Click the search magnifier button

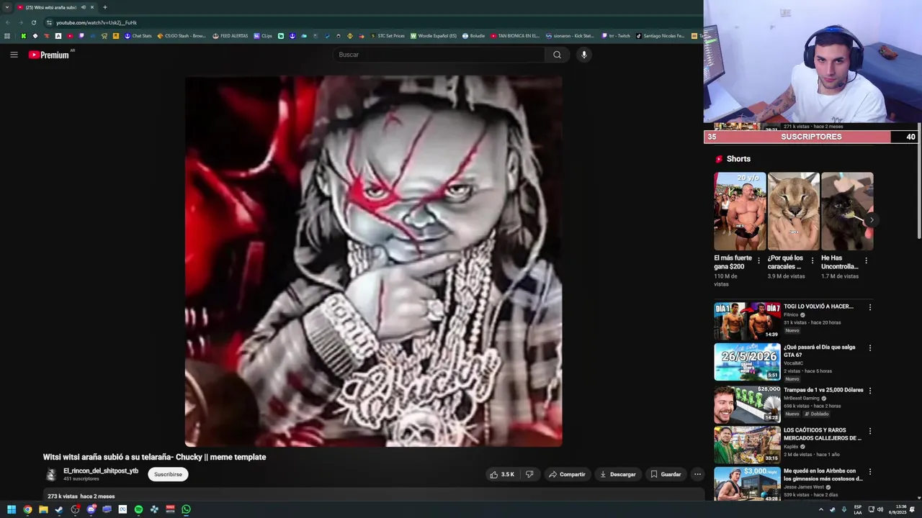point(557,55)
